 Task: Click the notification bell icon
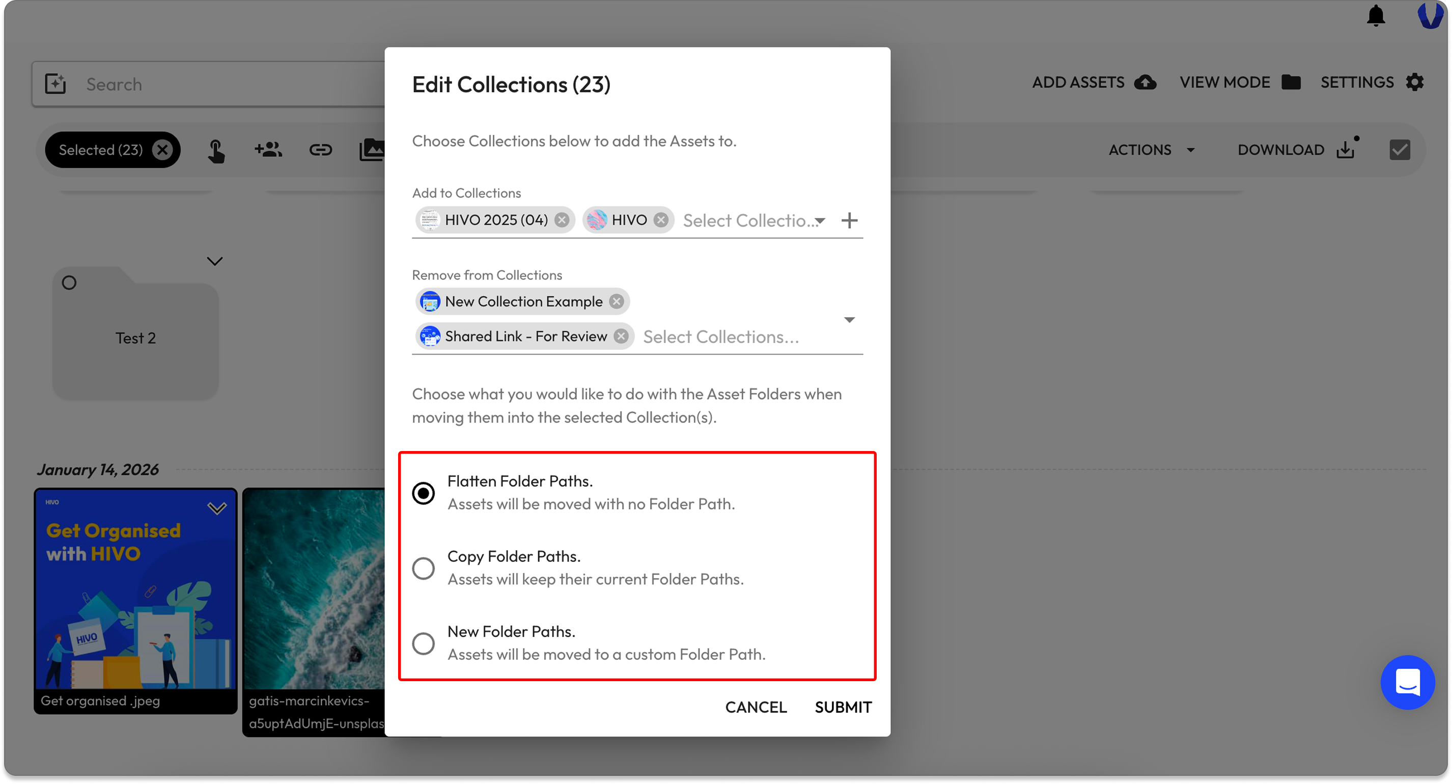point(1375,16)
